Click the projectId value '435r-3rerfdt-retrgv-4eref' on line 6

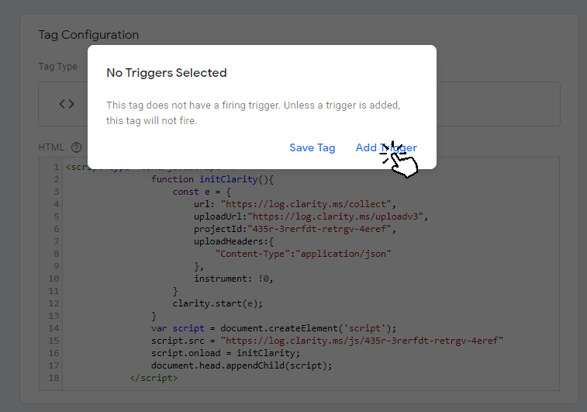click(319, 229)
